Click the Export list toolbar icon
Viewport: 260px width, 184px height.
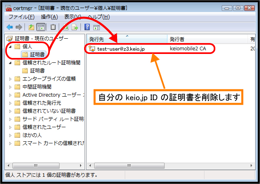[x=74, y=27]
